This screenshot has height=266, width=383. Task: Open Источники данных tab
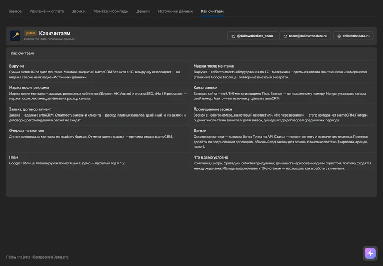tap(175, 11)
